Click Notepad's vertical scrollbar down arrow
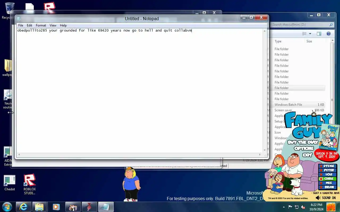This screenshot has height=212, width=340. point(265,150)
